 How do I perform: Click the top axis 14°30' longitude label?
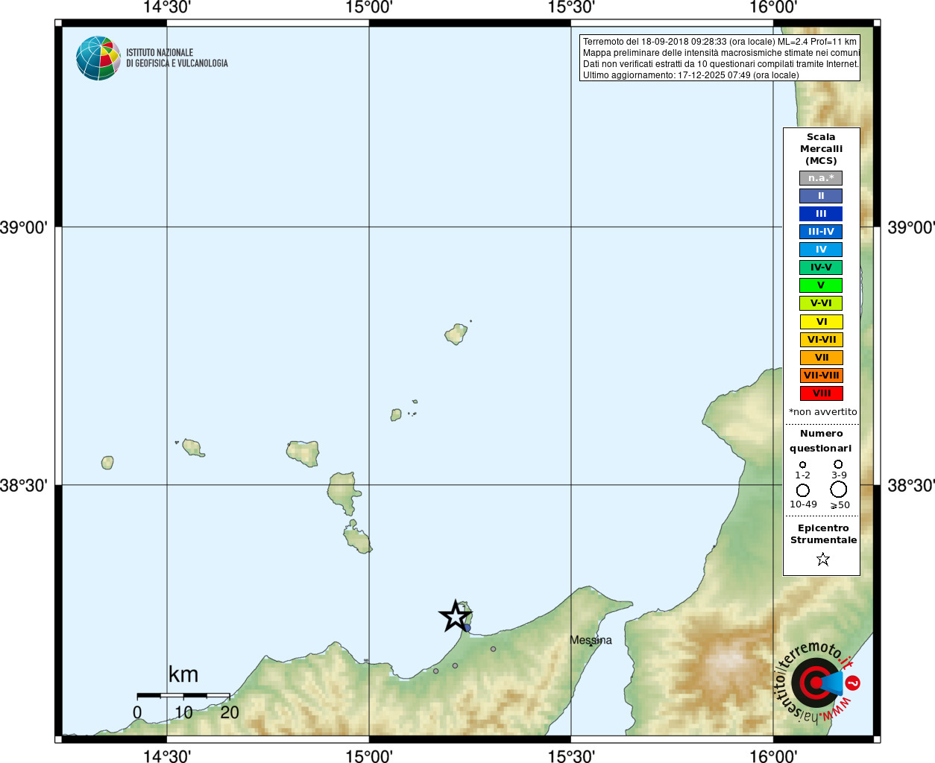pos(166,7)
